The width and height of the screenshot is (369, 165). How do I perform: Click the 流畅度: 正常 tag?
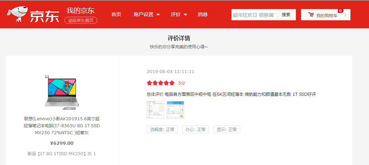162,129
